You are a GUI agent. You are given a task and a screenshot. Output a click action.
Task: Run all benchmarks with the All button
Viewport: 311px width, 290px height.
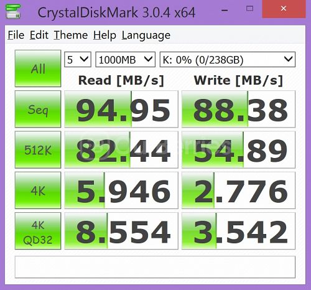[38, 68]
